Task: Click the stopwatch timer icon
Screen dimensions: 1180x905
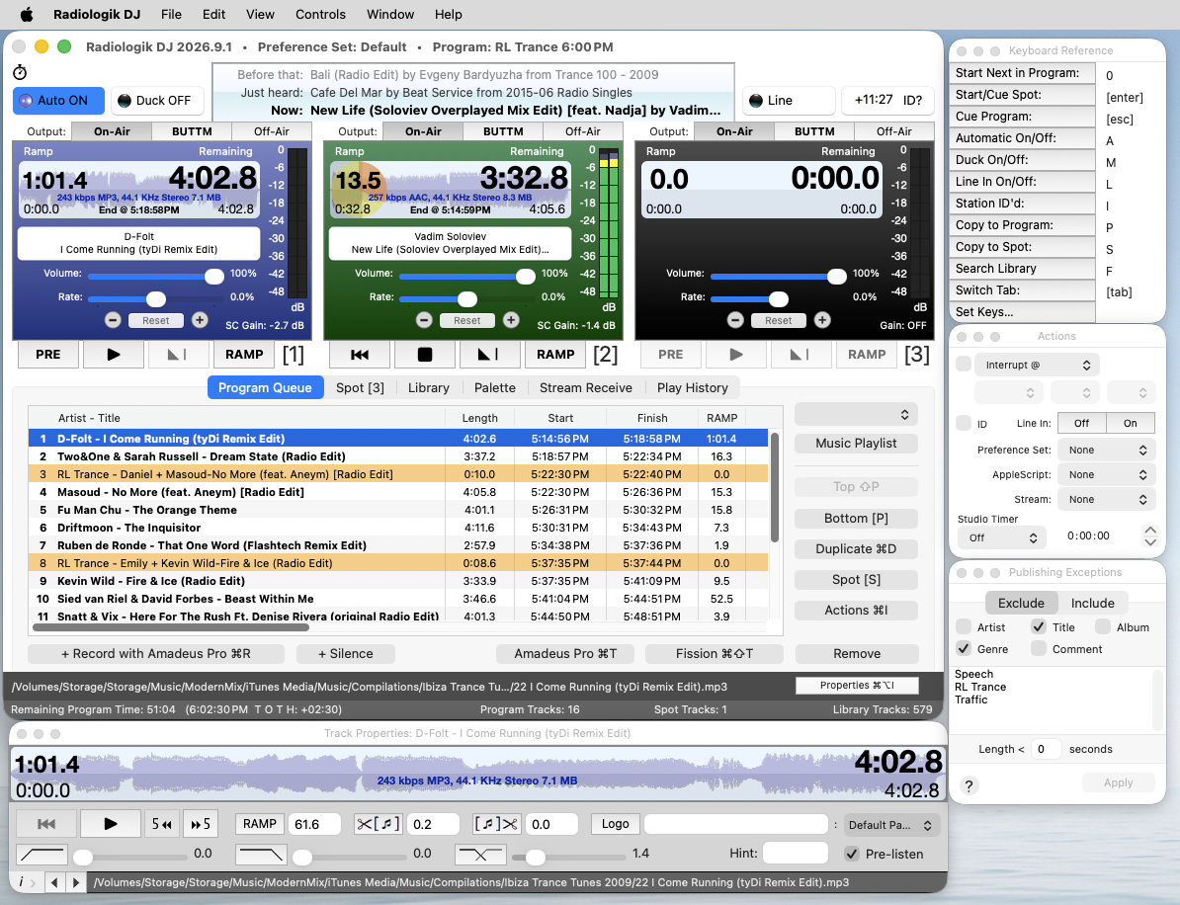Action: 21,72
